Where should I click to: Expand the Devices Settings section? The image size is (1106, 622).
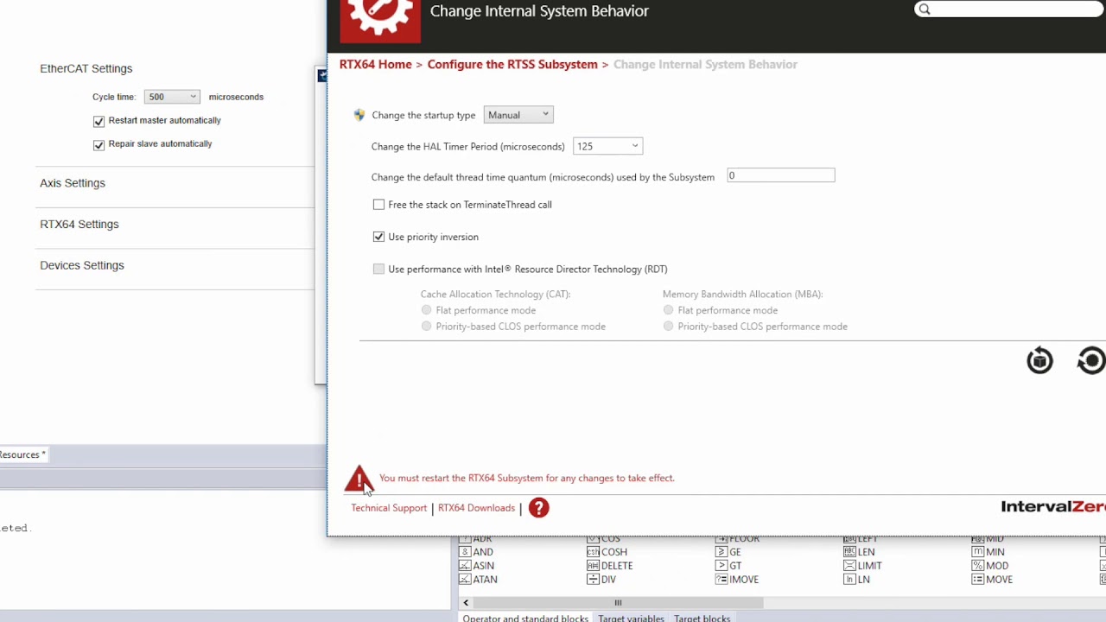(x=82, y=265)
